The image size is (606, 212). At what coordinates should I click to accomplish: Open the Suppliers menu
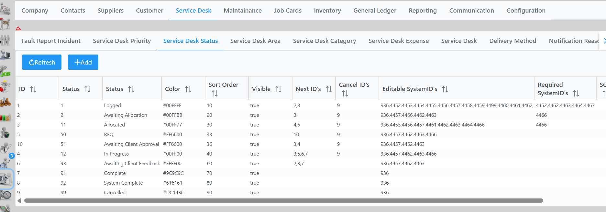coord(110,11)
